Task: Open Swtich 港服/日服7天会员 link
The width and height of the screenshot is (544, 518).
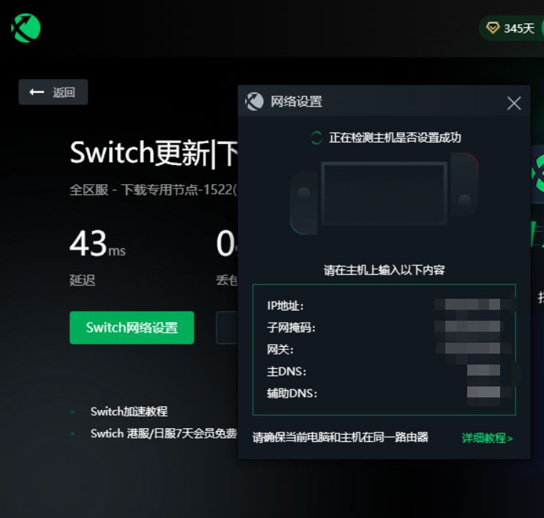Action: pyautogui.click(x=164, y=433)
